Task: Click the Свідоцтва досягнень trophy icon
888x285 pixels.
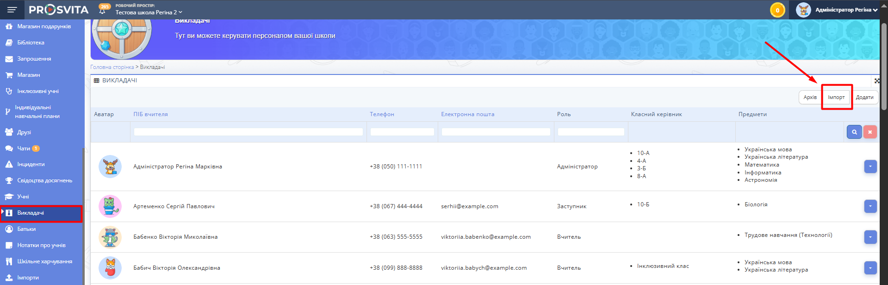Action: click(9, 180)
